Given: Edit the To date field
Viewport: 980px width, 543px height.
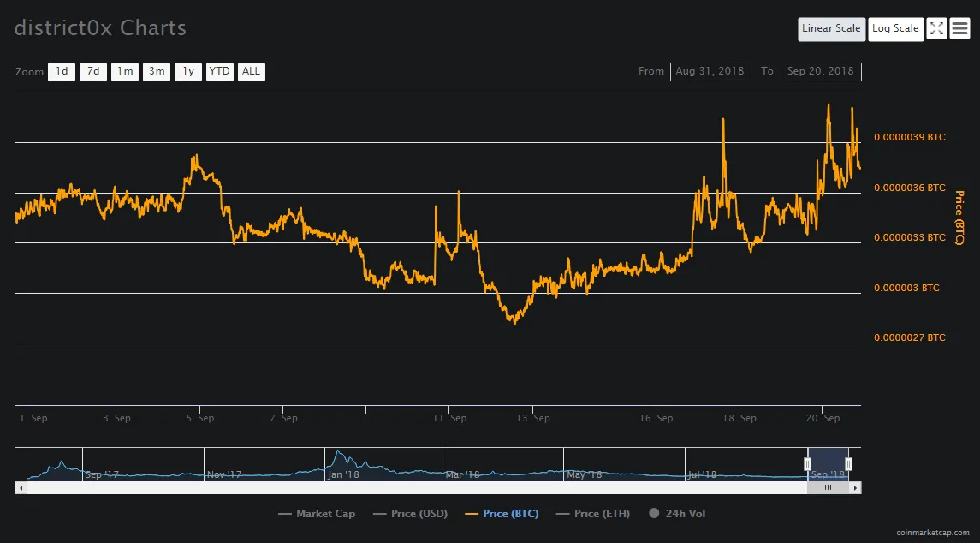Looking at the screenshot, I should click(821, 71).
